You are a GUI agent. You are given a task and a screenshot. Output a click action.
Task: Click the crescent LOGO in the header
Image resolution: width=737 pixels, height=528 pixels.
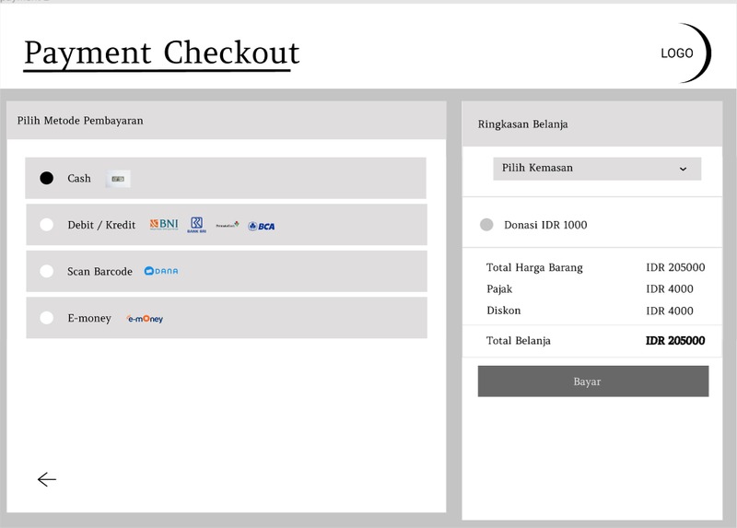[x=685, y=53]
